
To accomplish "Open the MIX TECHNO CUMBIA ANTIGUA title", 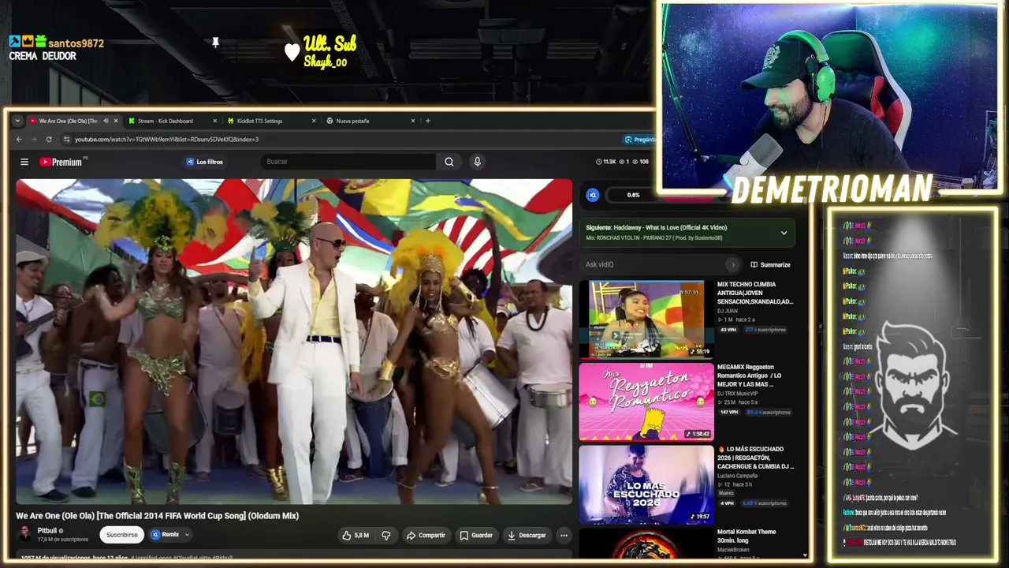I will [755, 293].
